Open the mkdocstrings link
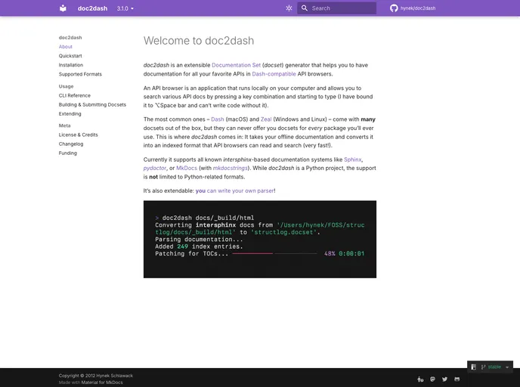The image size is (520, 387). click(x=231, y=168)
